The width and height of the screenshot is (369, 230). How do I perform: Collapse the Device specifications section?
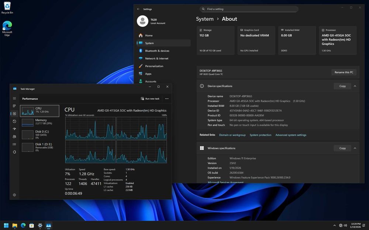(355, 86)
